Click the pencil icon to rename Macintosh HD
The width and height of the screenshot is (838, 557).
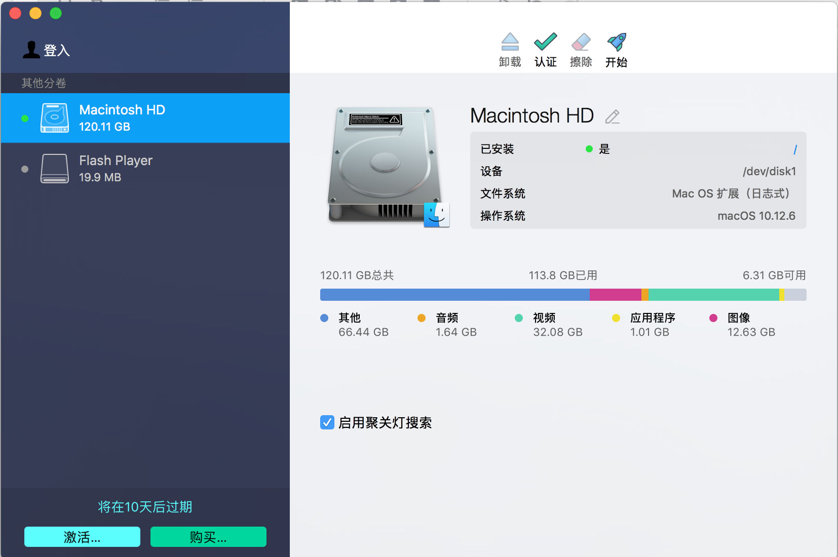pyautogui.click(x=613, y=116)
